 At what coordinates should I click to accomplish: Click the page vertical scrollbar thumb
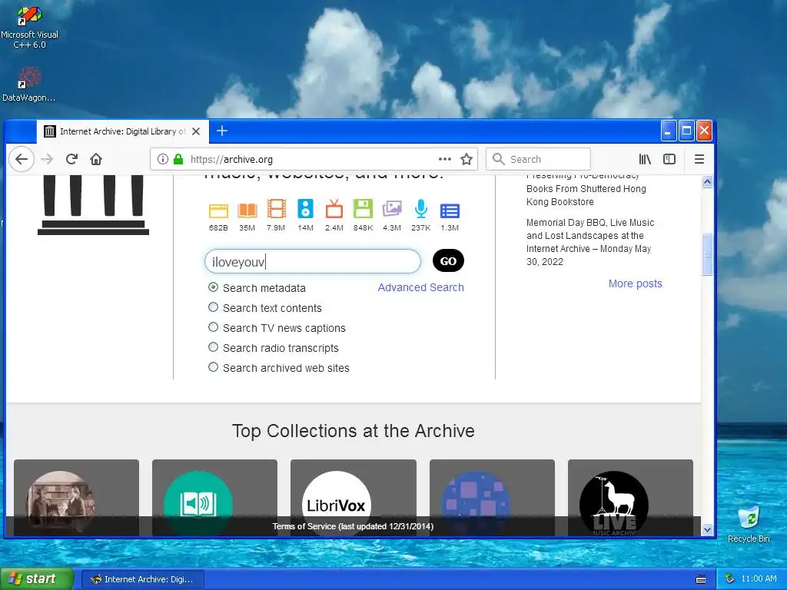point(707,254)
